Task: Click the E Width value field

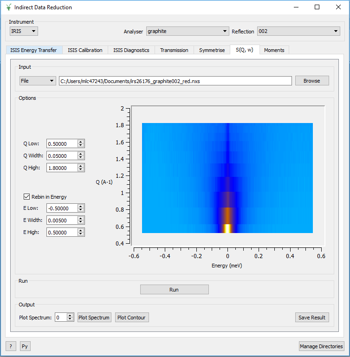Action: tap(62, 220)
